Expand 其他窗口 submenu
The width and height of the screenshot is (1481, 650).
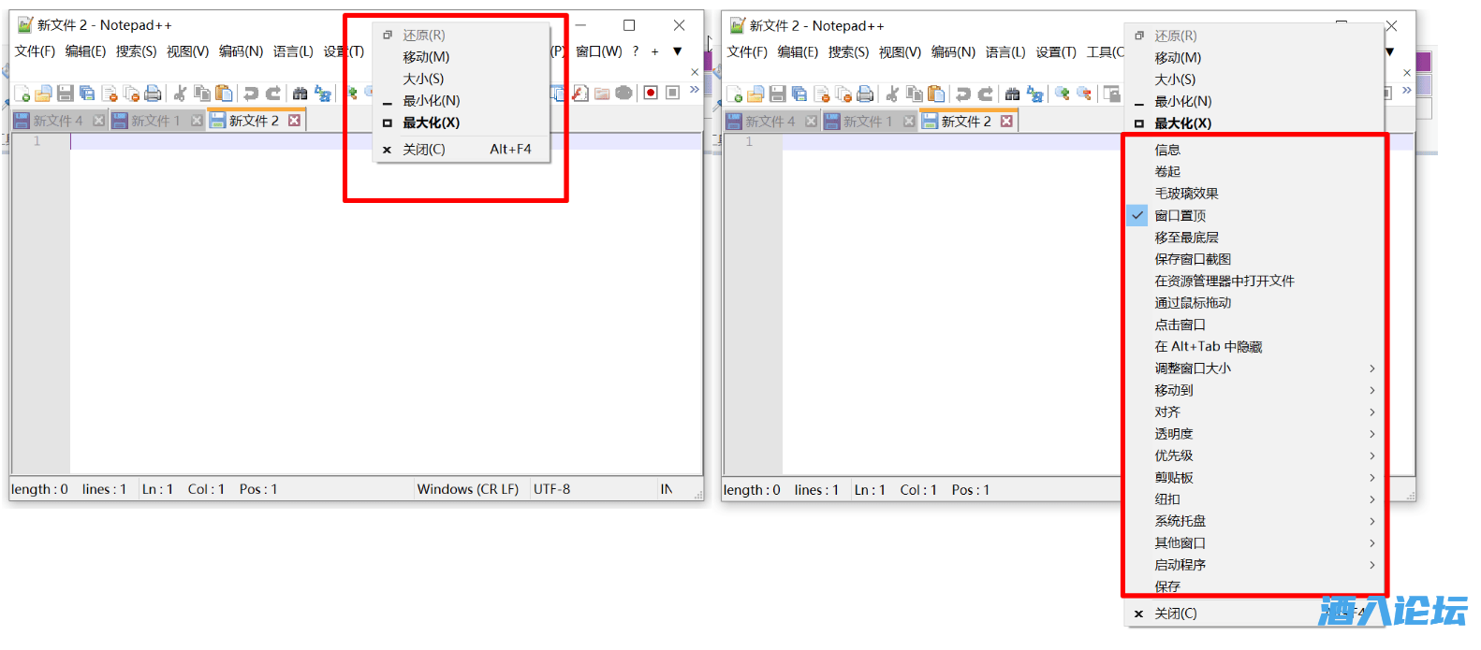tap(1254, 543)
